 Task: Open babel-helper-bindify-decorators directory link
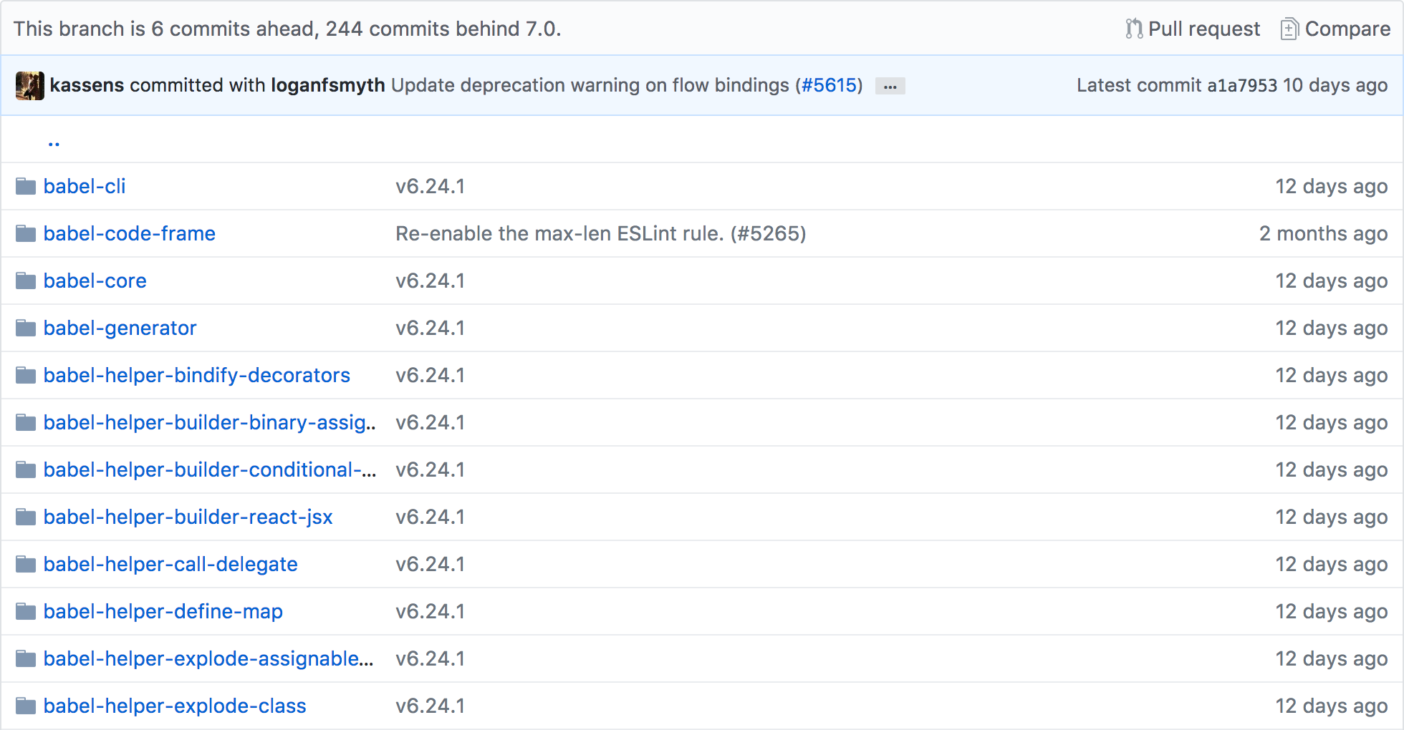pos(197,375)
